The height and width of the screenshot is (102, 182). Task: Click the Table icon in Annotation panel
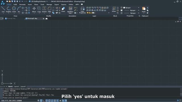[75, 13]
